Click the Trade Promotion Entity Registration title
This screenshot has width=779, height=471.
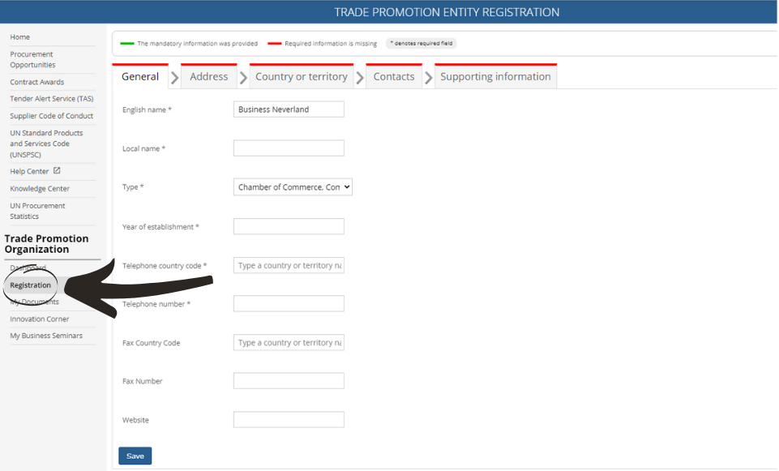click(447, 12)
